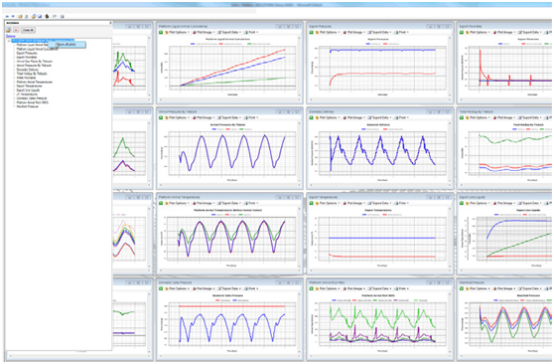Image resolution: width=554 pixels, height=364 pixels.
Task: Select 'JT Temperatures' in the plot tree
Action: click(27, 94)
